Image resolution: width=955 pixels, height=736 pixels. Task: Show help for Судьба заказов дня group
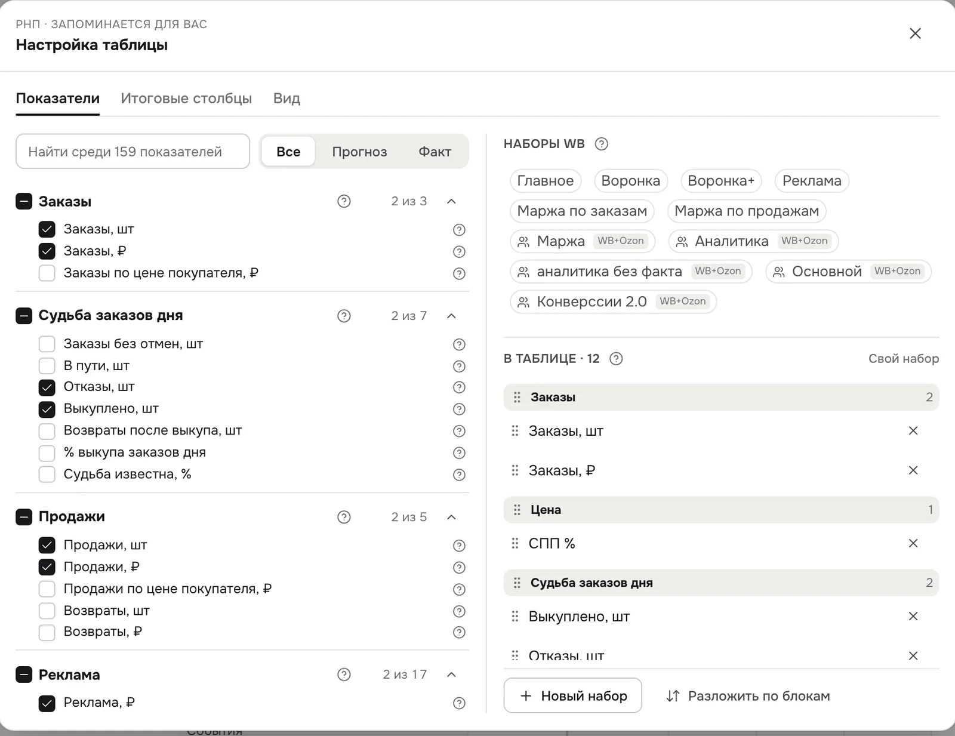pos(344,316)
